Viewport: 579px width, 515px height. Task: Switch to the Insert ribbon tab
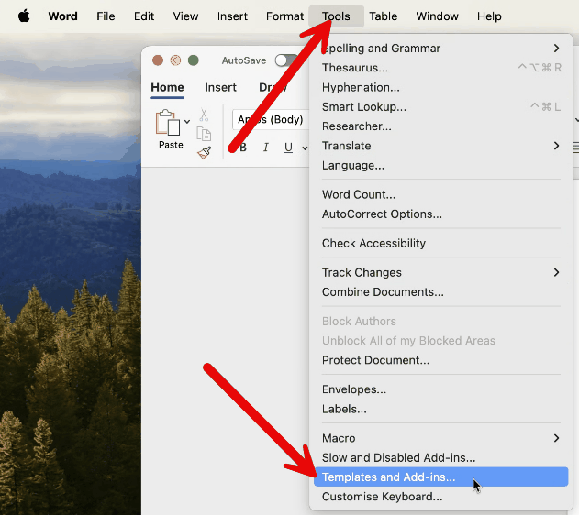(220, 87)
